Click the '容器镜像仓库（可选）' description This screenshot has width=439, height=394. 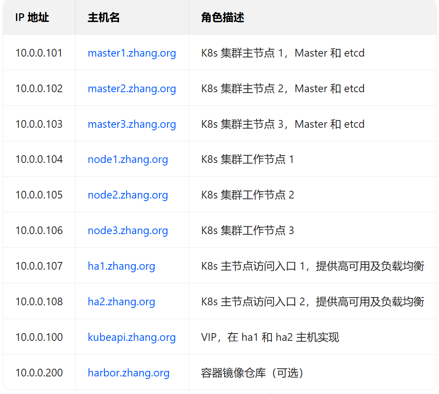[252, 373]
